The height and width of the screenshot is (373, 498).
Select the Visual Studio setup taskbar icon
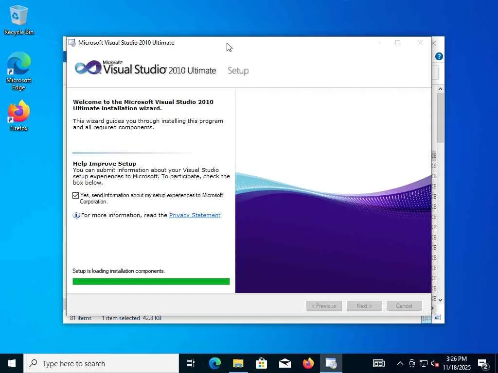tap(331, 363)
